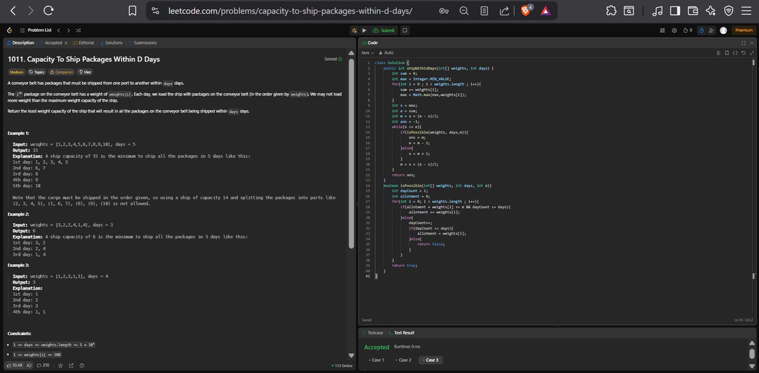The height and width of the screenshot is (373, 759).
Task: Start the timer stopwatch icon
Action: point(702,30)
